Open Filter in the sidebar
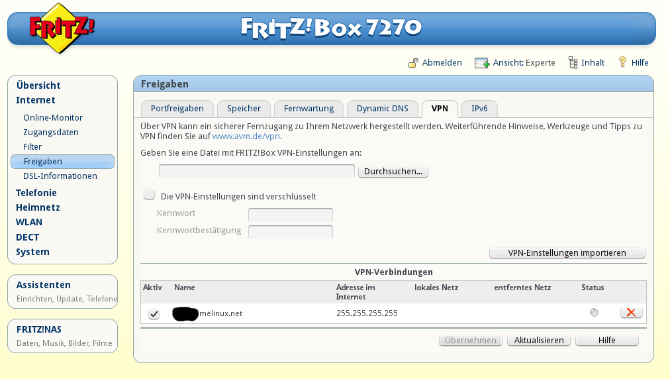 32,146
